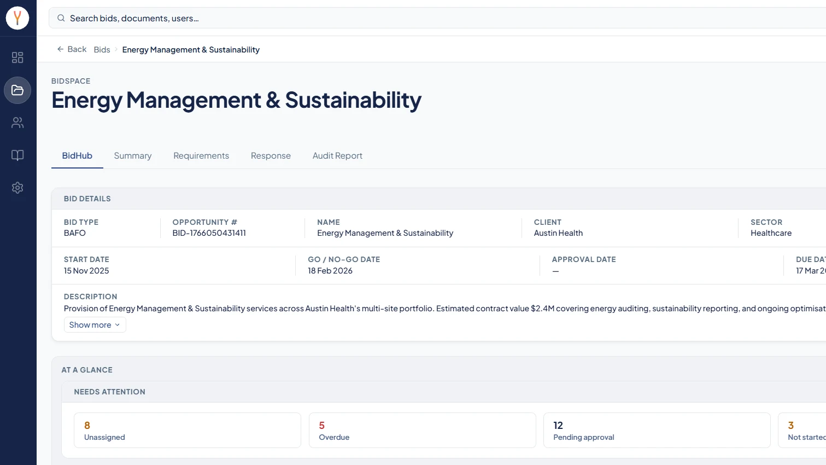Click the description text about Austin Health
This screenshot has height=465, width=826.
click(444, 309)
